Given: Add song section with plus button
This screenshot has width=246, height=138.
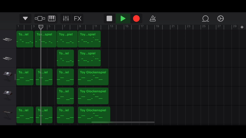Looking at the screenshot, I should pyautogui.click(x=242, y=27).
